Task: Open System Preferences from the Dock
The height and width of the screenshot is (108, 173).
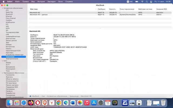Action: pyautogui.click(x=101, y=103)
